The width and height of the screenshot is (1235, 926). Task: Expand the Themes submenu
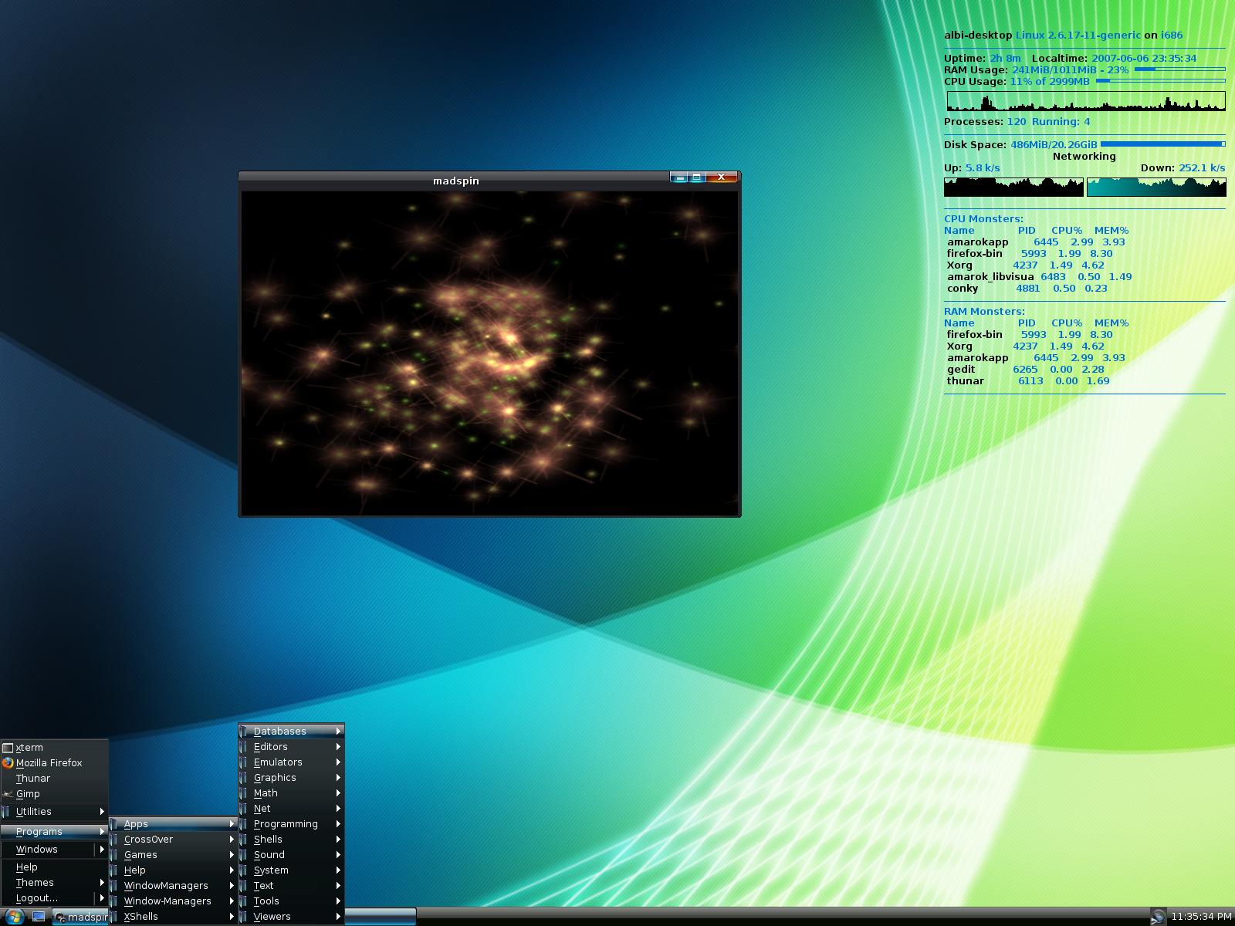[54, 882]
